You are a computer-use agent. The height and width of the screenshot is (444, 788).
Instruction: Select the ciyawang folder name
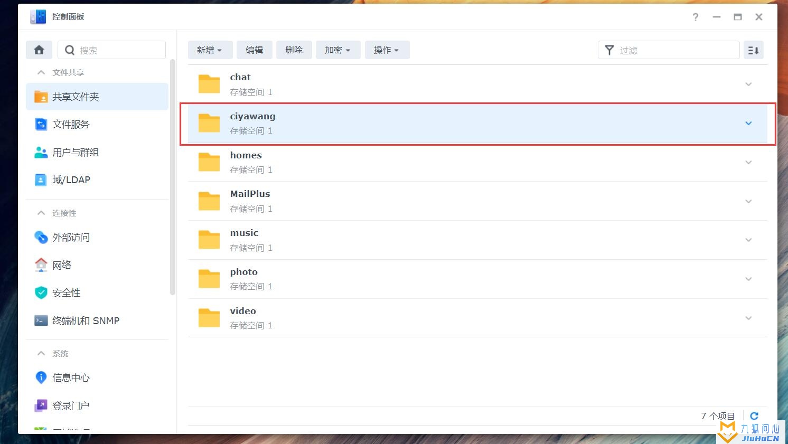tap(252, 116)
